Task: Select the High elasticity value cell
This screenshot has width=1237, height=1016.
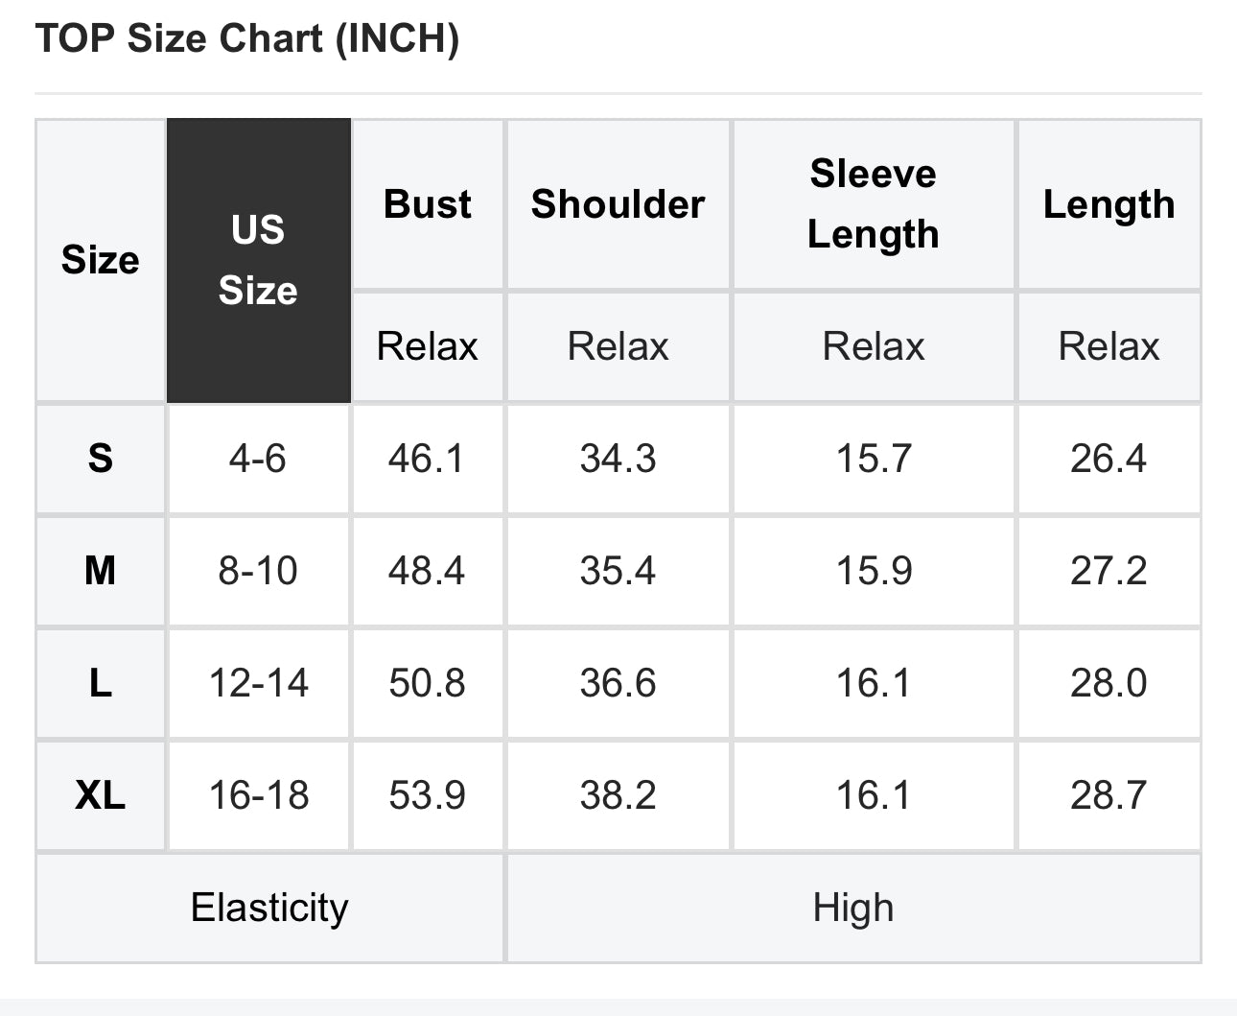Action: click(x=852, y=908)
